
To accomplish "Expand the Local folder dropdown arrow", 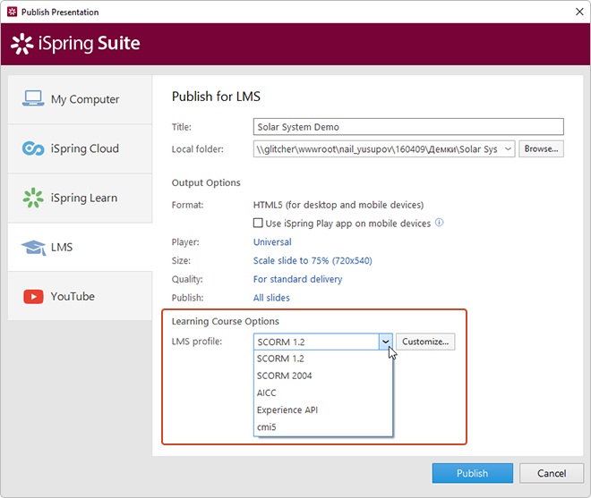I will point(508,149).
